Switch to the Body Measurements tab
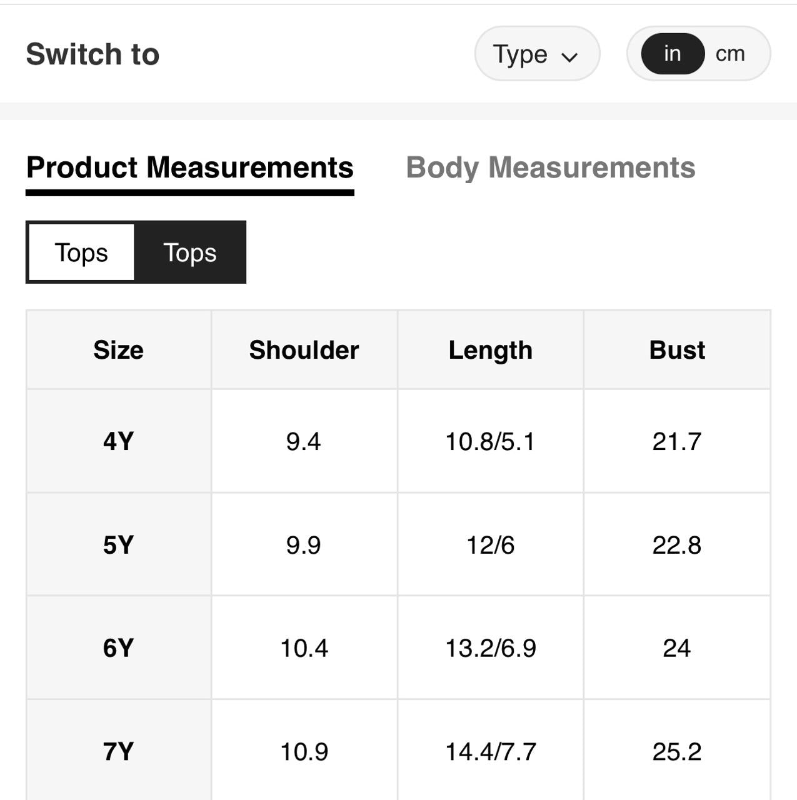 pyautogui.click(x=550, y=167)
